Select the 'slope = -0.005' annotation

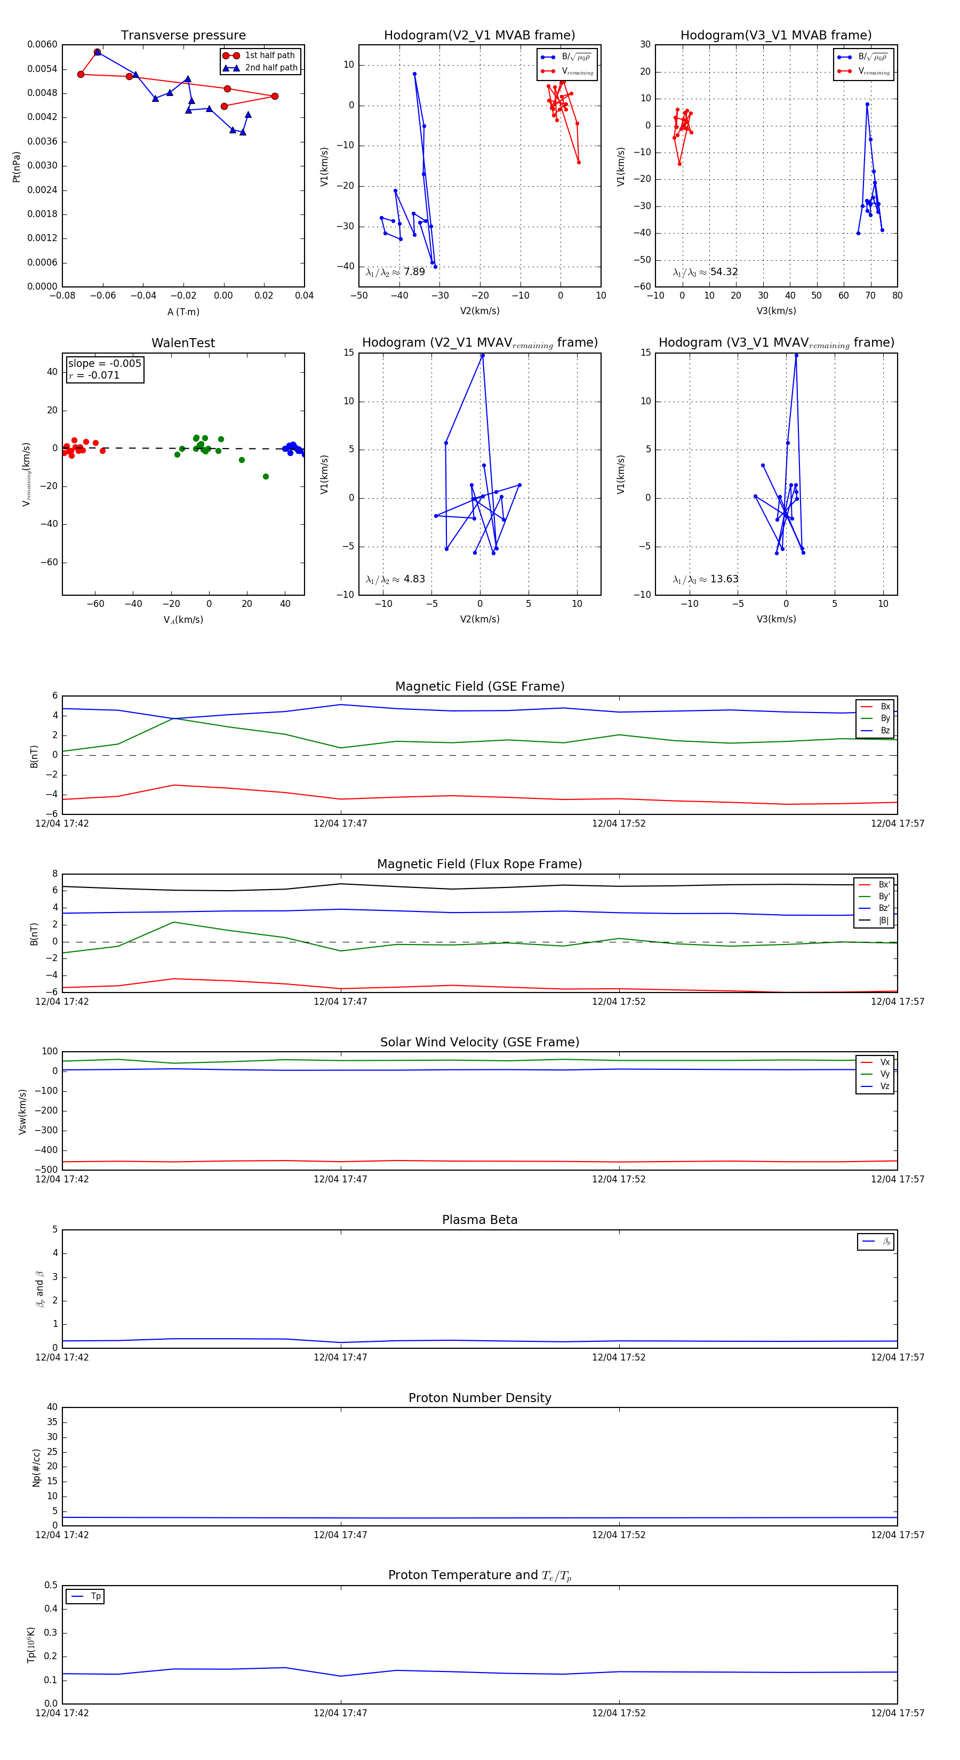[105, 364]
